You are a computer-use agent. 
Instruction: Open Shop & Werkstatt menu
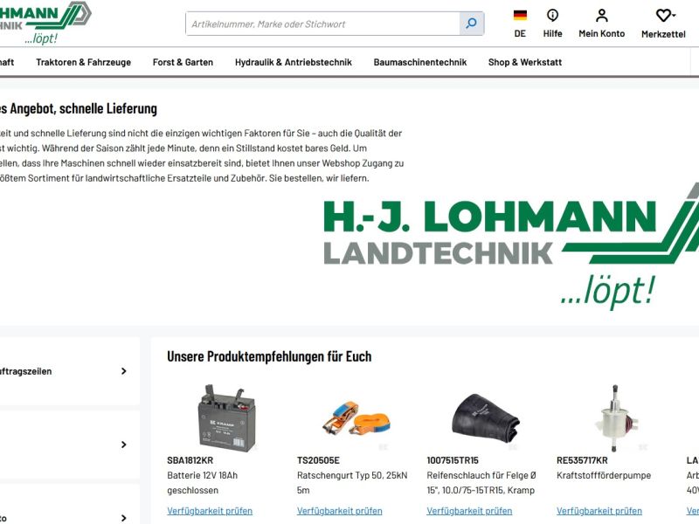(525, 62)
